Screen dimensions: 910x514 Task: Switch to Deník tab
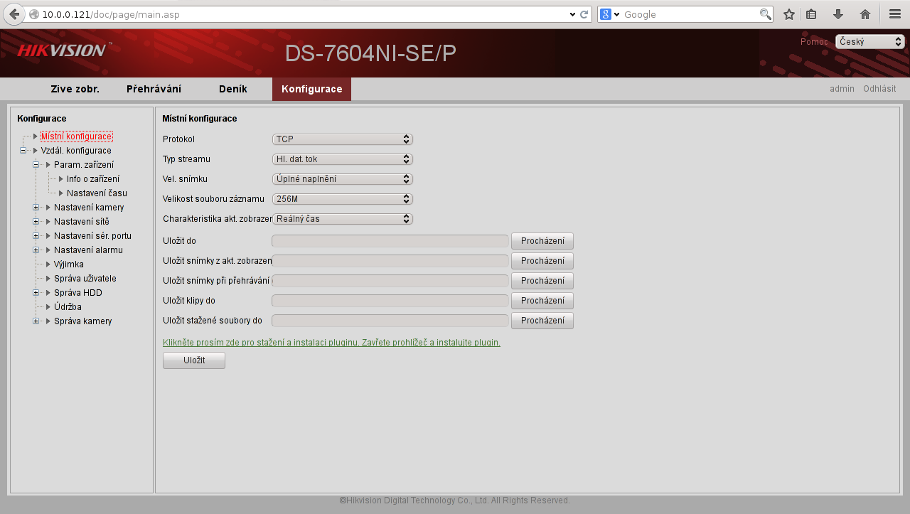click(x=233, y=89)
